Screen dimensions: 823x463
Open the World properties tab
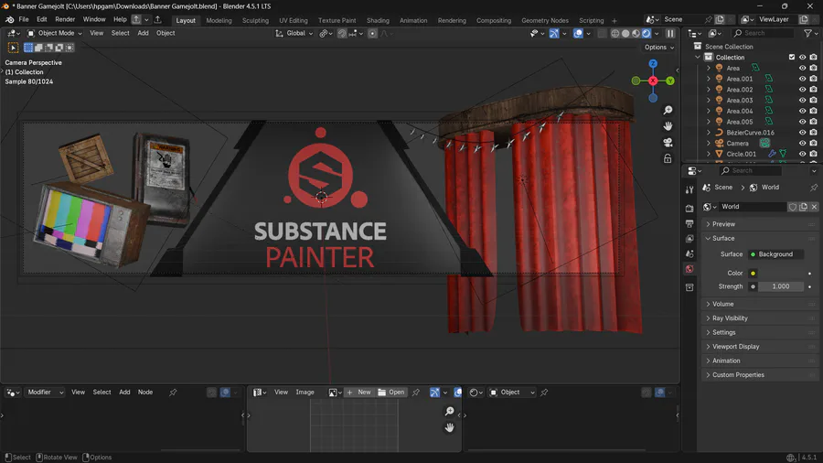[689, 269]
